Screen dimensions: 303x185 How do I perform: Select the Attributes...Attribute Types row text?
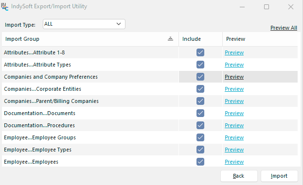tap(37, 65)
